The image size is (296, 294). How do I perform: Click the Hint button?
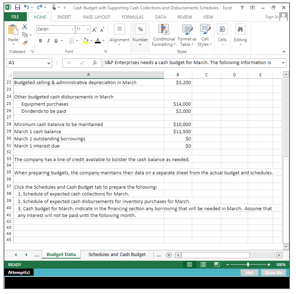click(x=249, y=273)
